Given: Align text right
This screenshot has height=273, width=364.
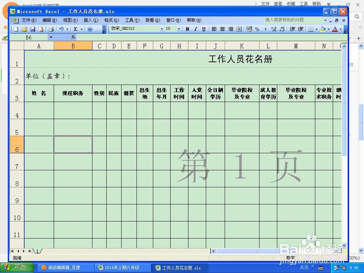Looking at the screenshot, I should point(230,29).
